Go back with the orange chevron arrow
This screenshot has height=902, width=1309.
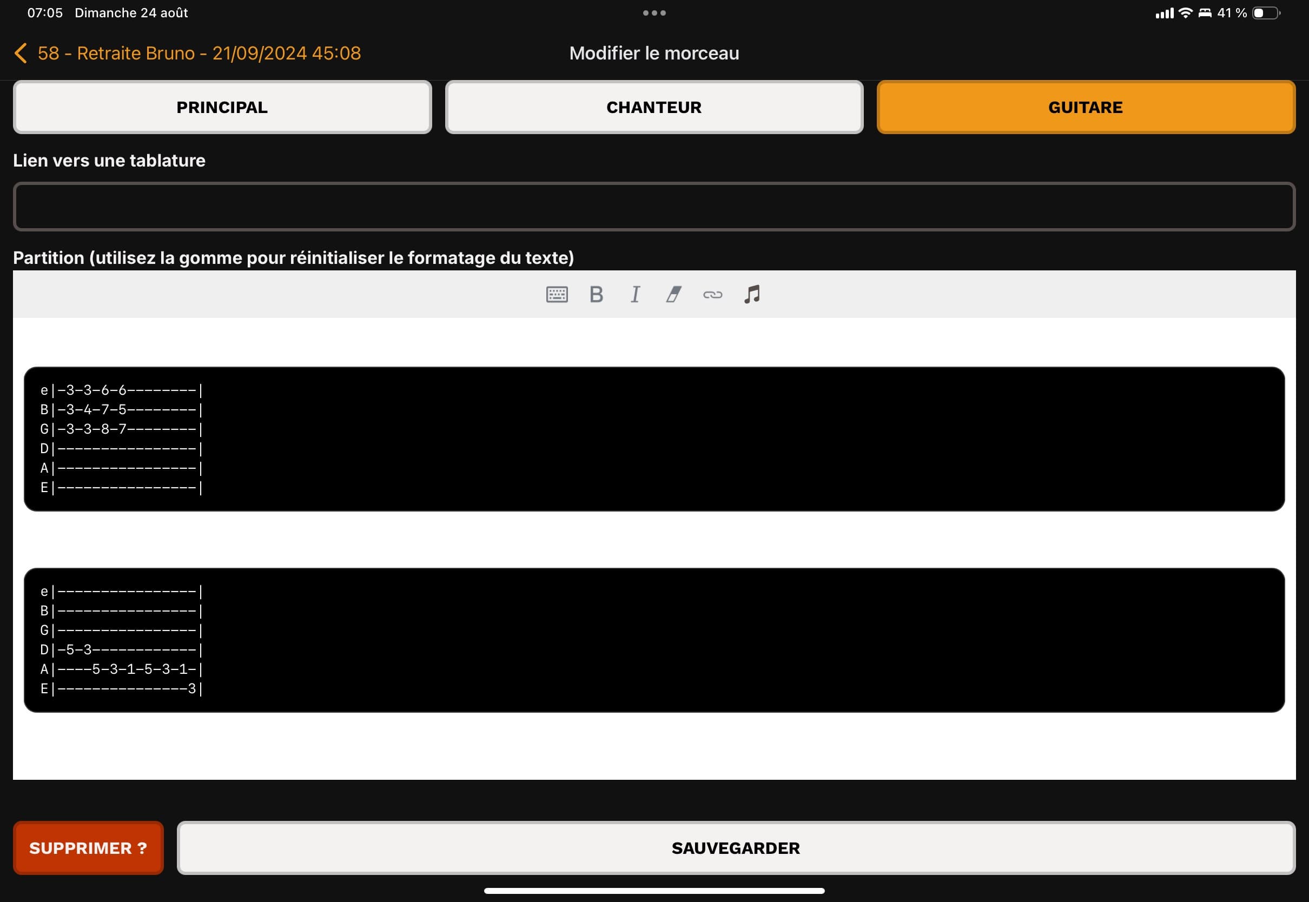(x=21, y=53)
